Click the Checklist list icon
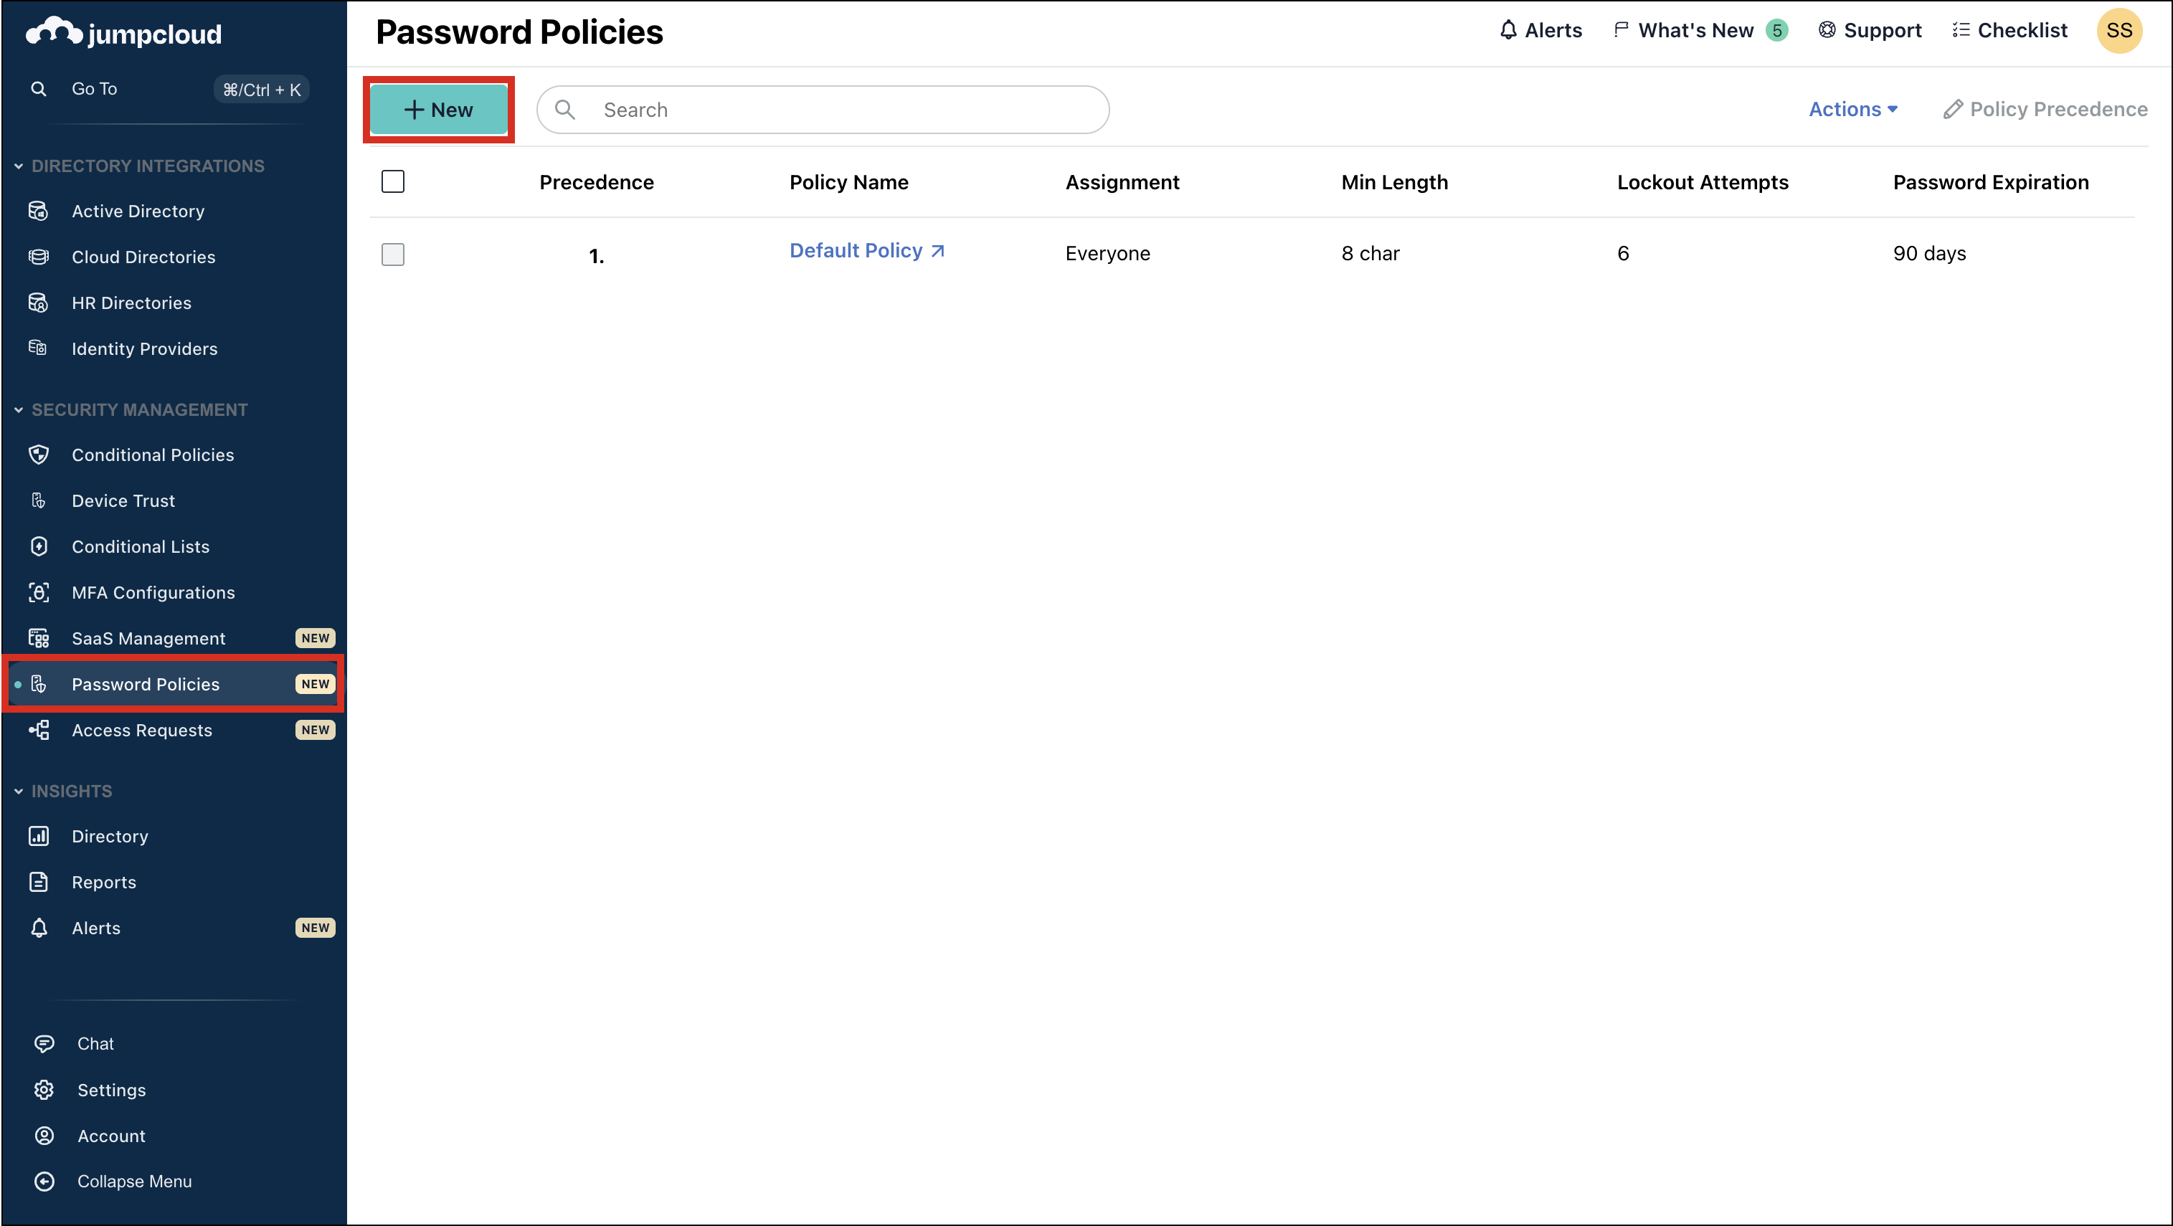 (1961, 30)
